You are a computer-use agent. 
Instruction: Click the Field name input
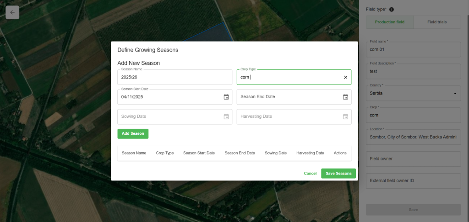point(413,49)
